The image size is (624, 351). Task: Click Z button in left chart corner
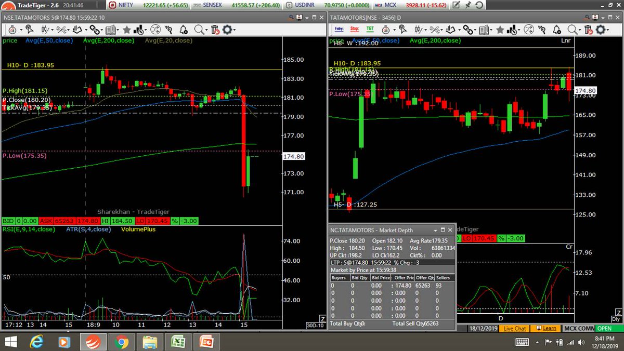[x=322, y=319]
